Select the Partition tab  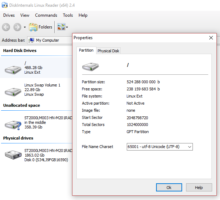[86, 51]
